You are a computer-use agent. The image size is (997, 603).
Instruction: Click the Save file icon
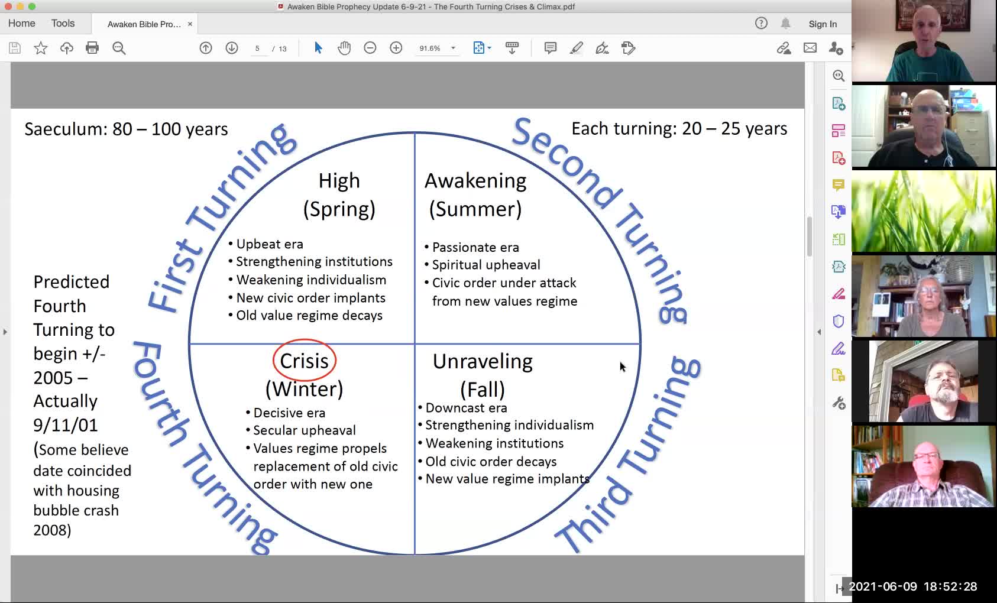(x=15, y=48)
